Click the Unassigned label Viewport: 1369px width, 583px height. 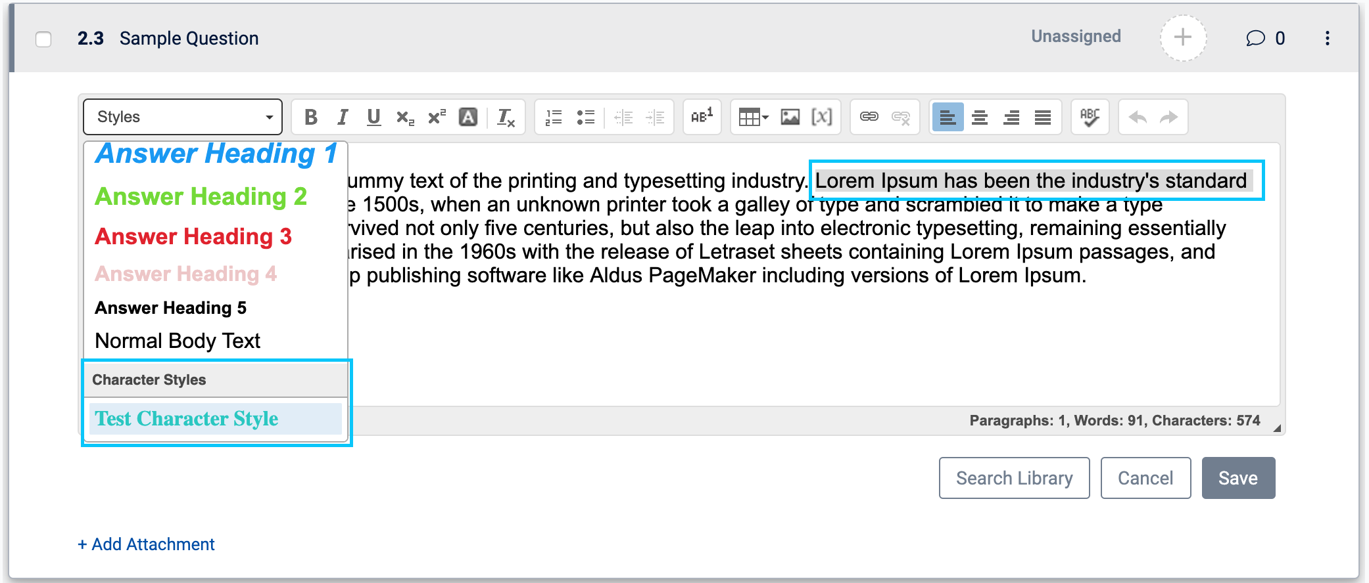point(1076,37)
